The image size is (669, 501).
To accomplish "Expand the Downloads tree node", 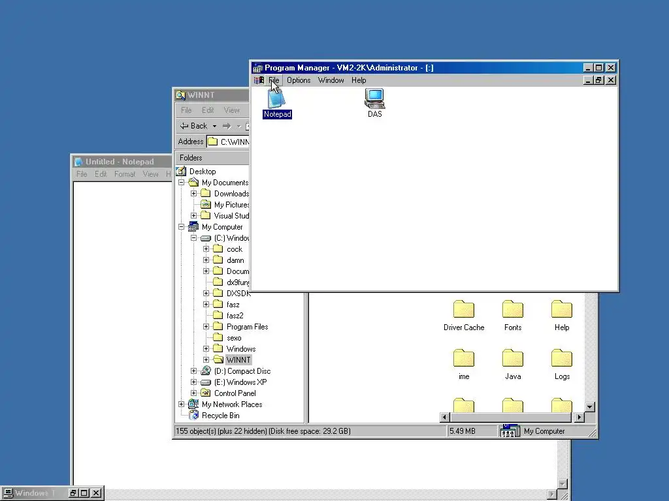I will click(193, 193).
